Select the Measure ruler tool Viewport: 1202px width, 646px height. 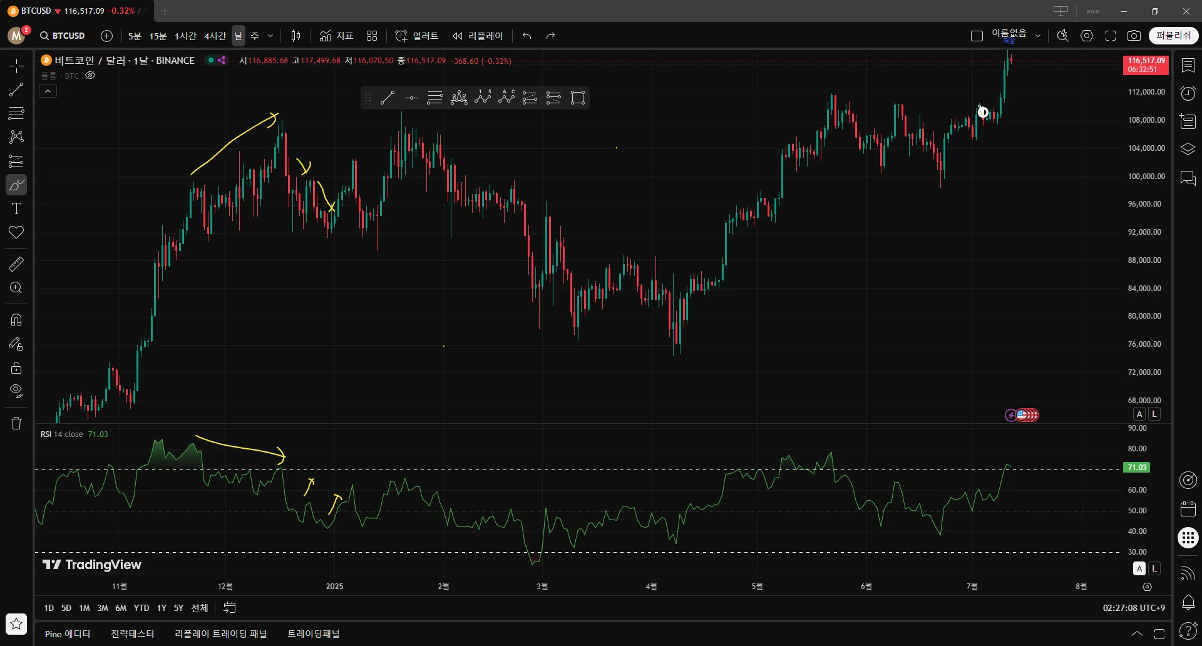coord(16,264)
